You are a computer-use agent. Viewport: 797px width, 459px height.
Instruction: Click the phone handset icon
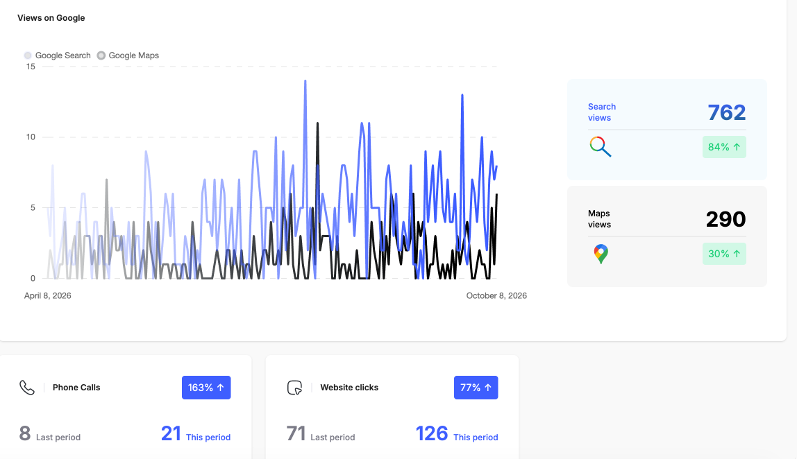[27, 388]
